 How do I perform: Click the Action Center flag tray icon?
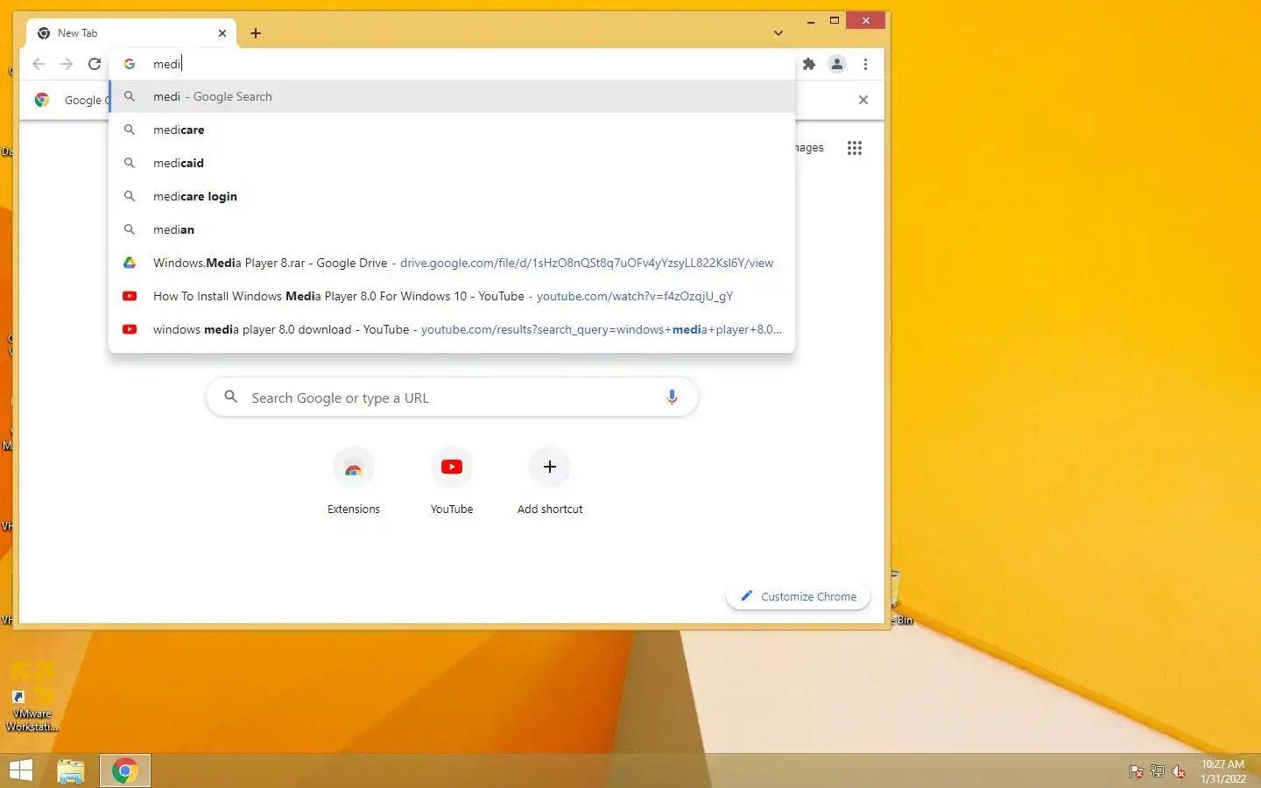point(1136,771)
